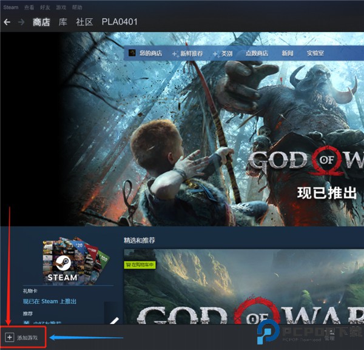Click the 现已在 Steam 上推出 link
This screenshot has width=364, height=350.
tap(49, 301)
